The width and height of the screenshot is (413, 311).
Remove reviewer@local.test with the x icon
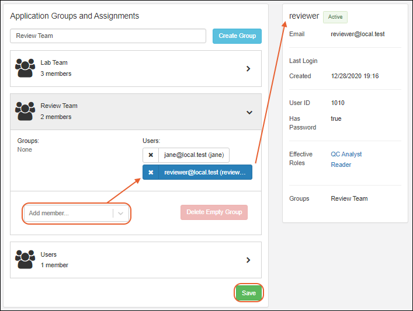click(x=151, y=172)
